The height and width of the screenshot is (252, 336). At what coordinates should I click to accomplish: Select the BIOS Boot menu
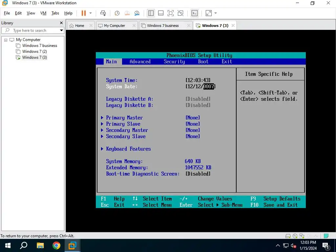tap(203, 61)
